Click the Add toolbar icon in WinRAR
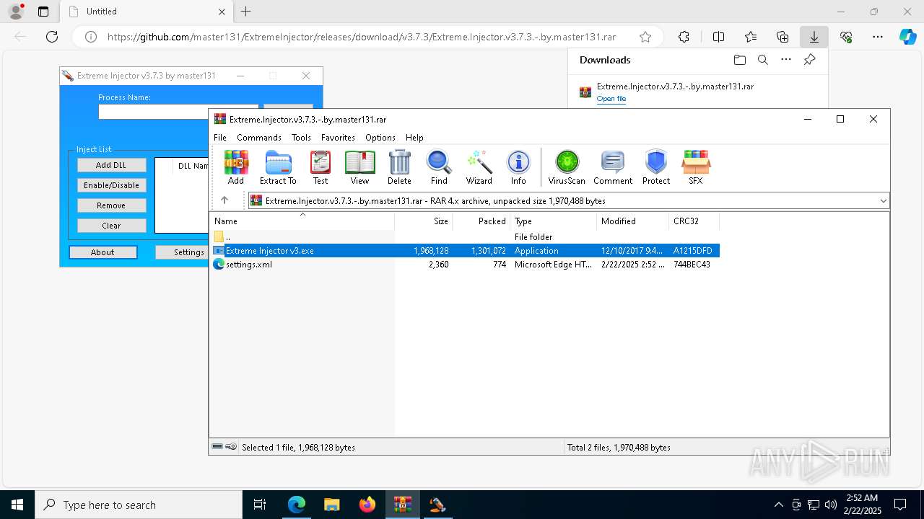 coord(236,167)
